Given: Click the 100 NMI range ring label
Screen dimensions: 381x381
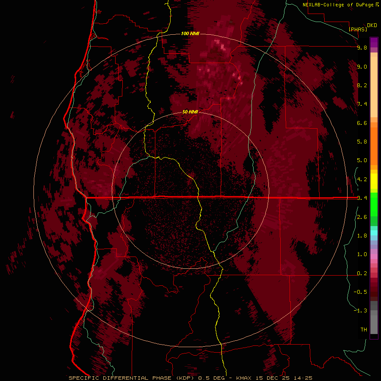Looking at the screenshot, I should 190,33.
